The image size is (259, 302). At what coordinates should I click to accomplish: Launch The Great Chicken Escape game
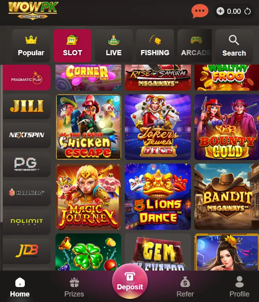(x=89, y=127)
